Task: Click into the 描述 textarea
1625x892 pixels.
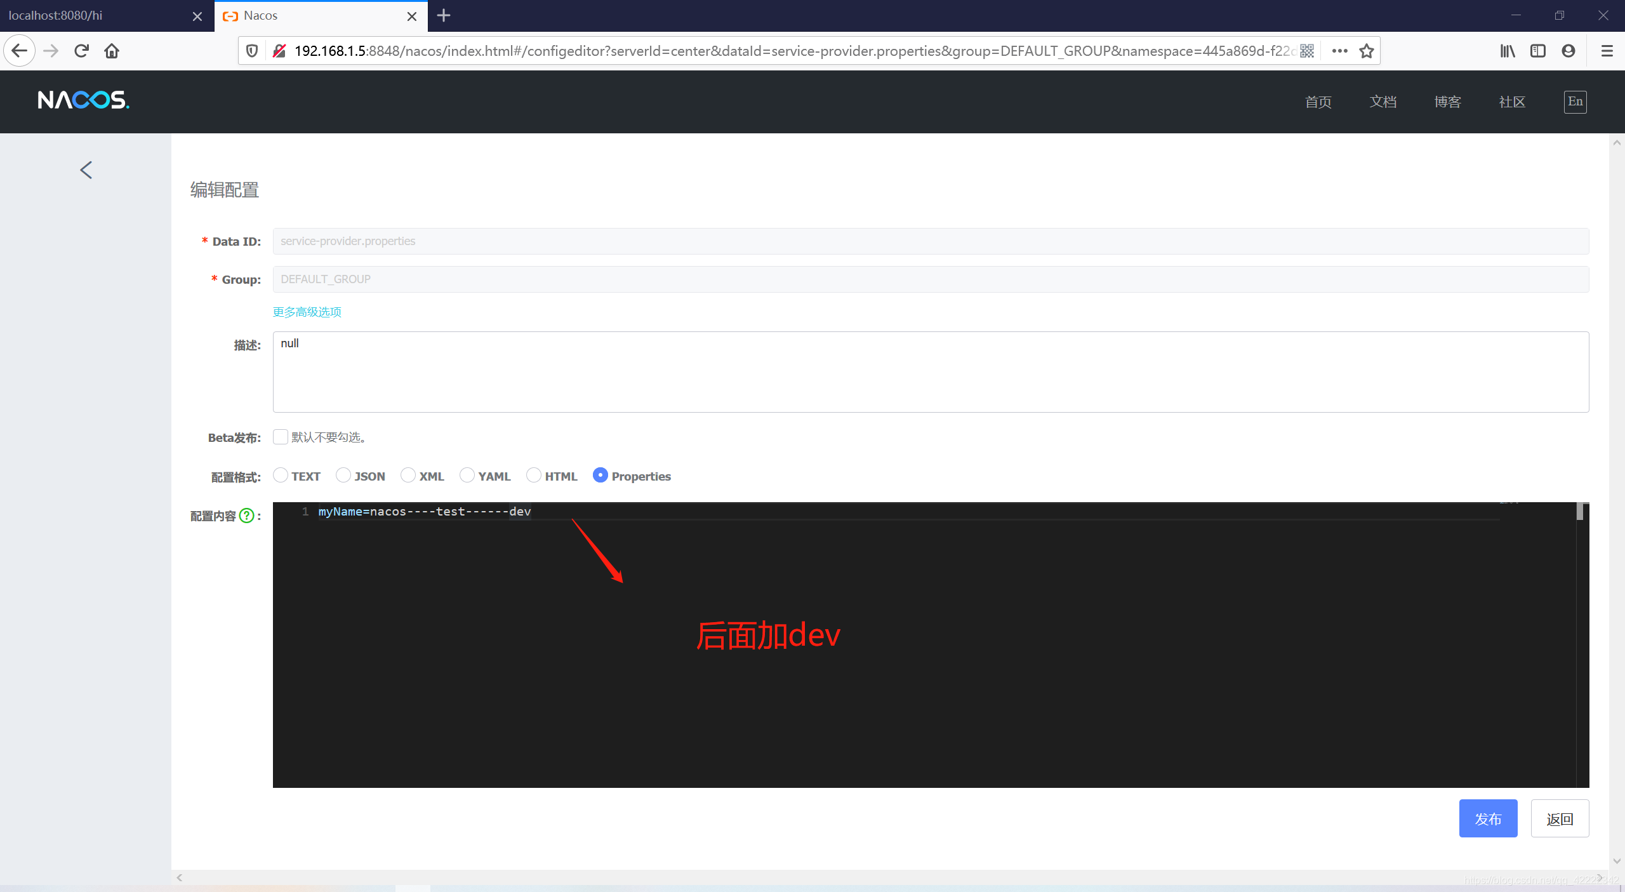Action: point(931,372)
